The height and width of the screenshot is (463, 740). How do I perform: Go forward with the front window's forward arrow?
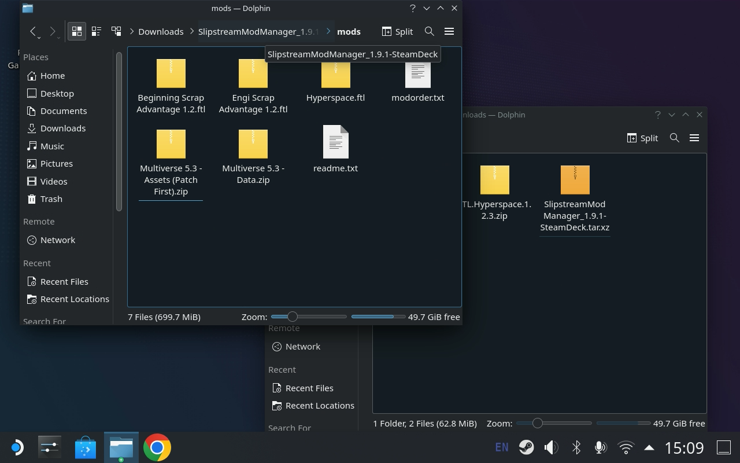[53, 31]
